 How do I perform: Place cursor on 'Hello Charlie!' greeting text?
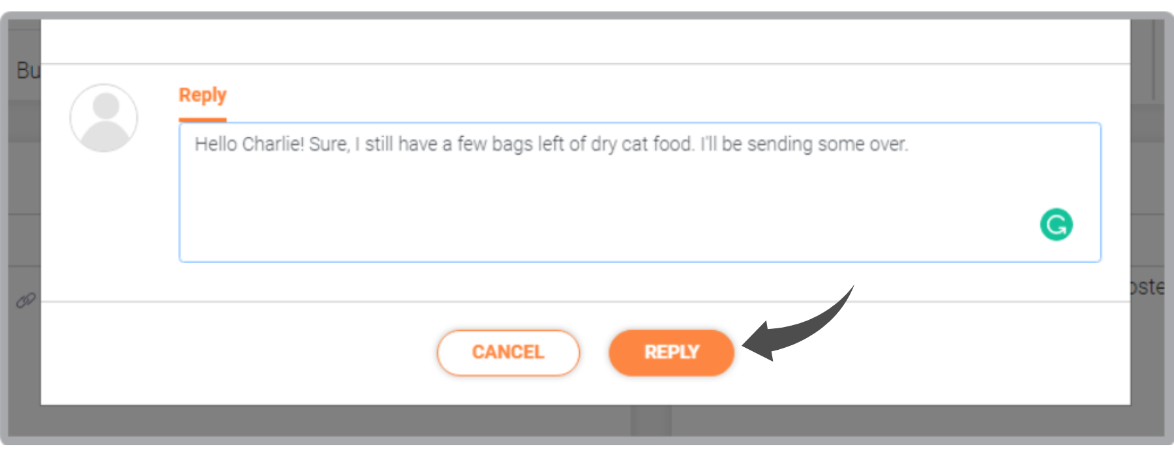[249, 144]
